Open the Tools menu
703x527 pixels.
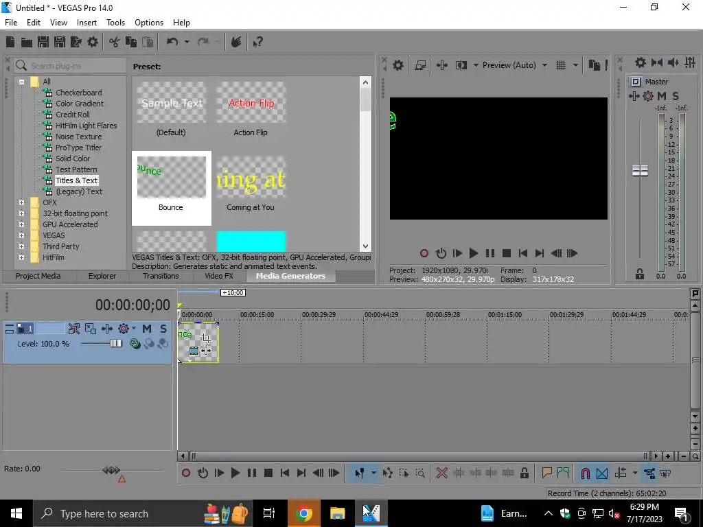(115, 23)
